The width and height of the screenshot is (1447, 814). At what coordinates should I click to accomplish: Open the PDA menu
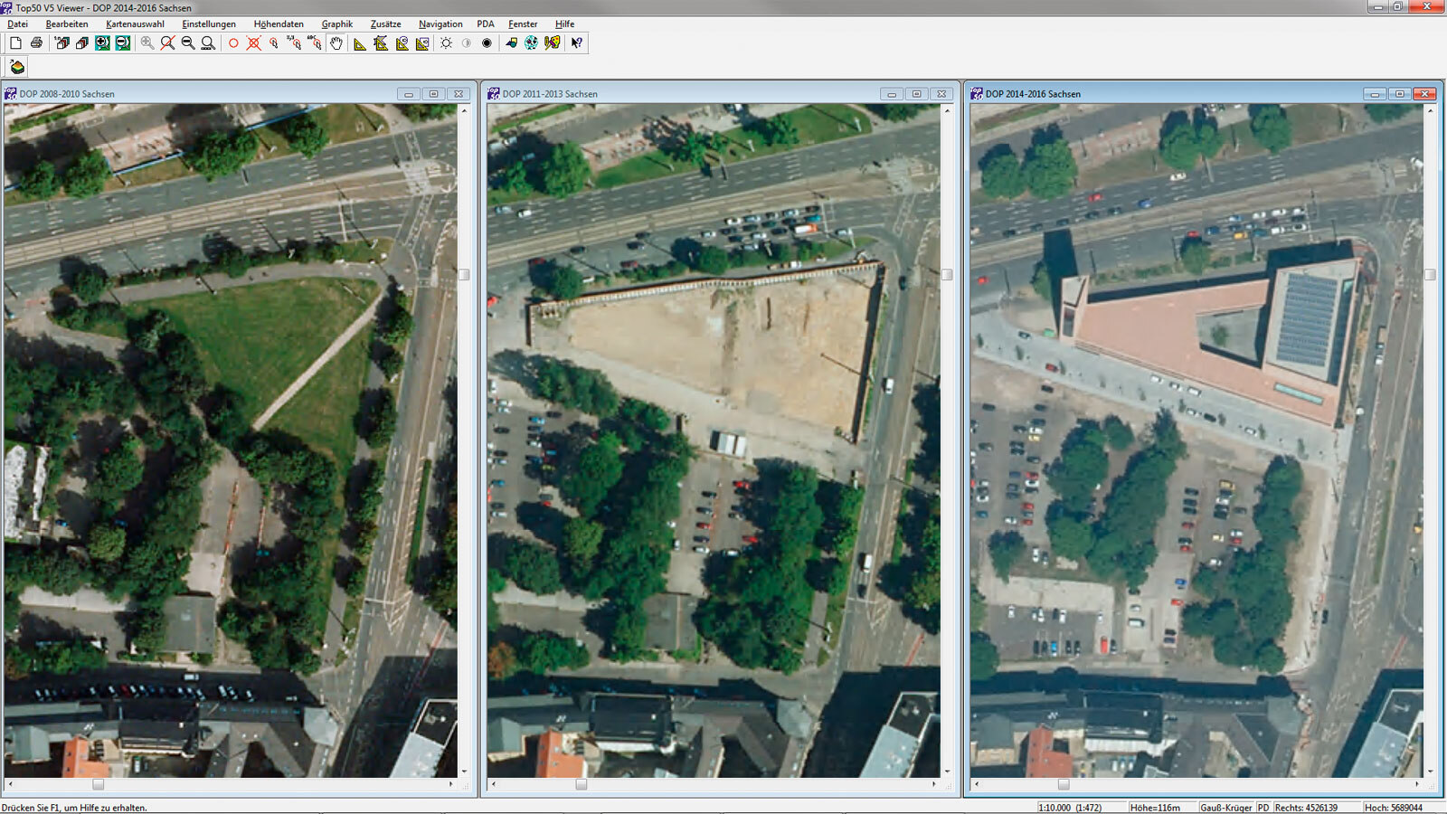click(486, 24)
